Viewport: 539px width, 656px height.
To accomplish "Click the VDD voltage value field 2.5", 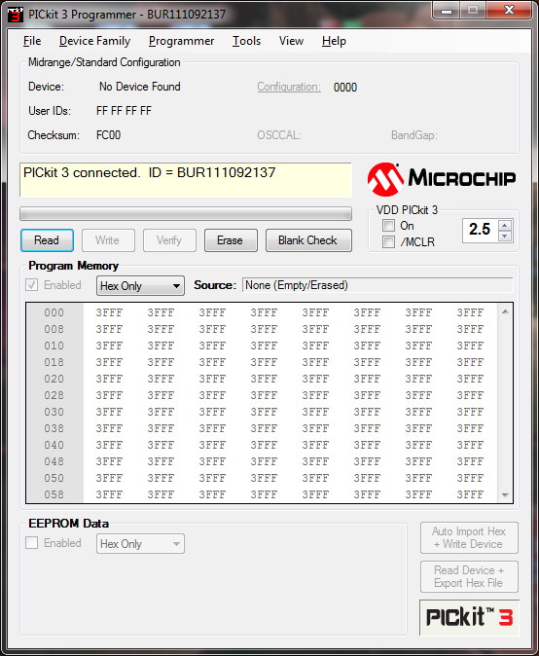I will pyautogui.click(x=481, y=230).
